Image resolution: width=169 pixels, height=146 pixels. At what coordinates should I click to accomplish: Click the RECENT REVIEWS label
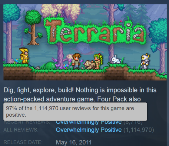coord(27,122)
